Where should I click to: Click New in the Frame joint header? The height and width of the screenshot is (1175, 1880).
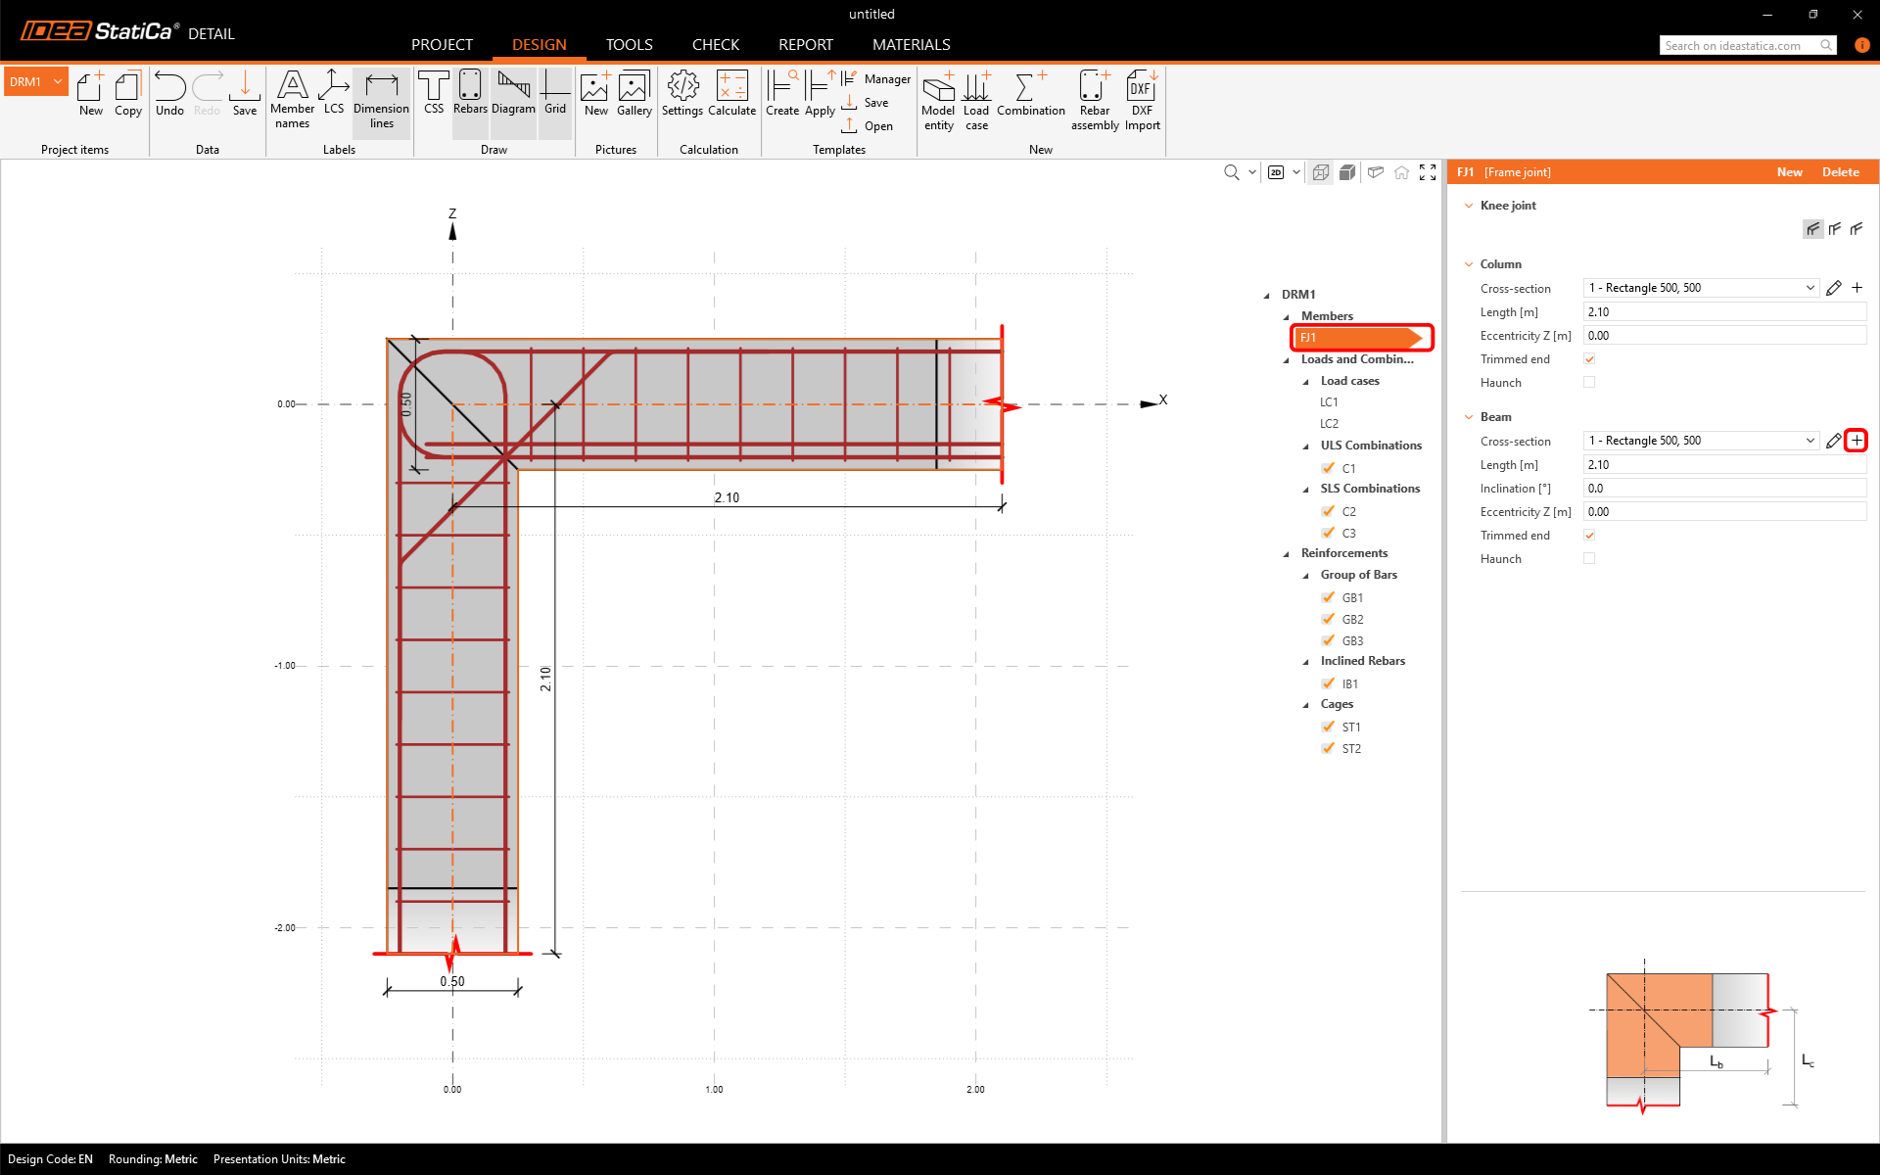coord(1789,172)
